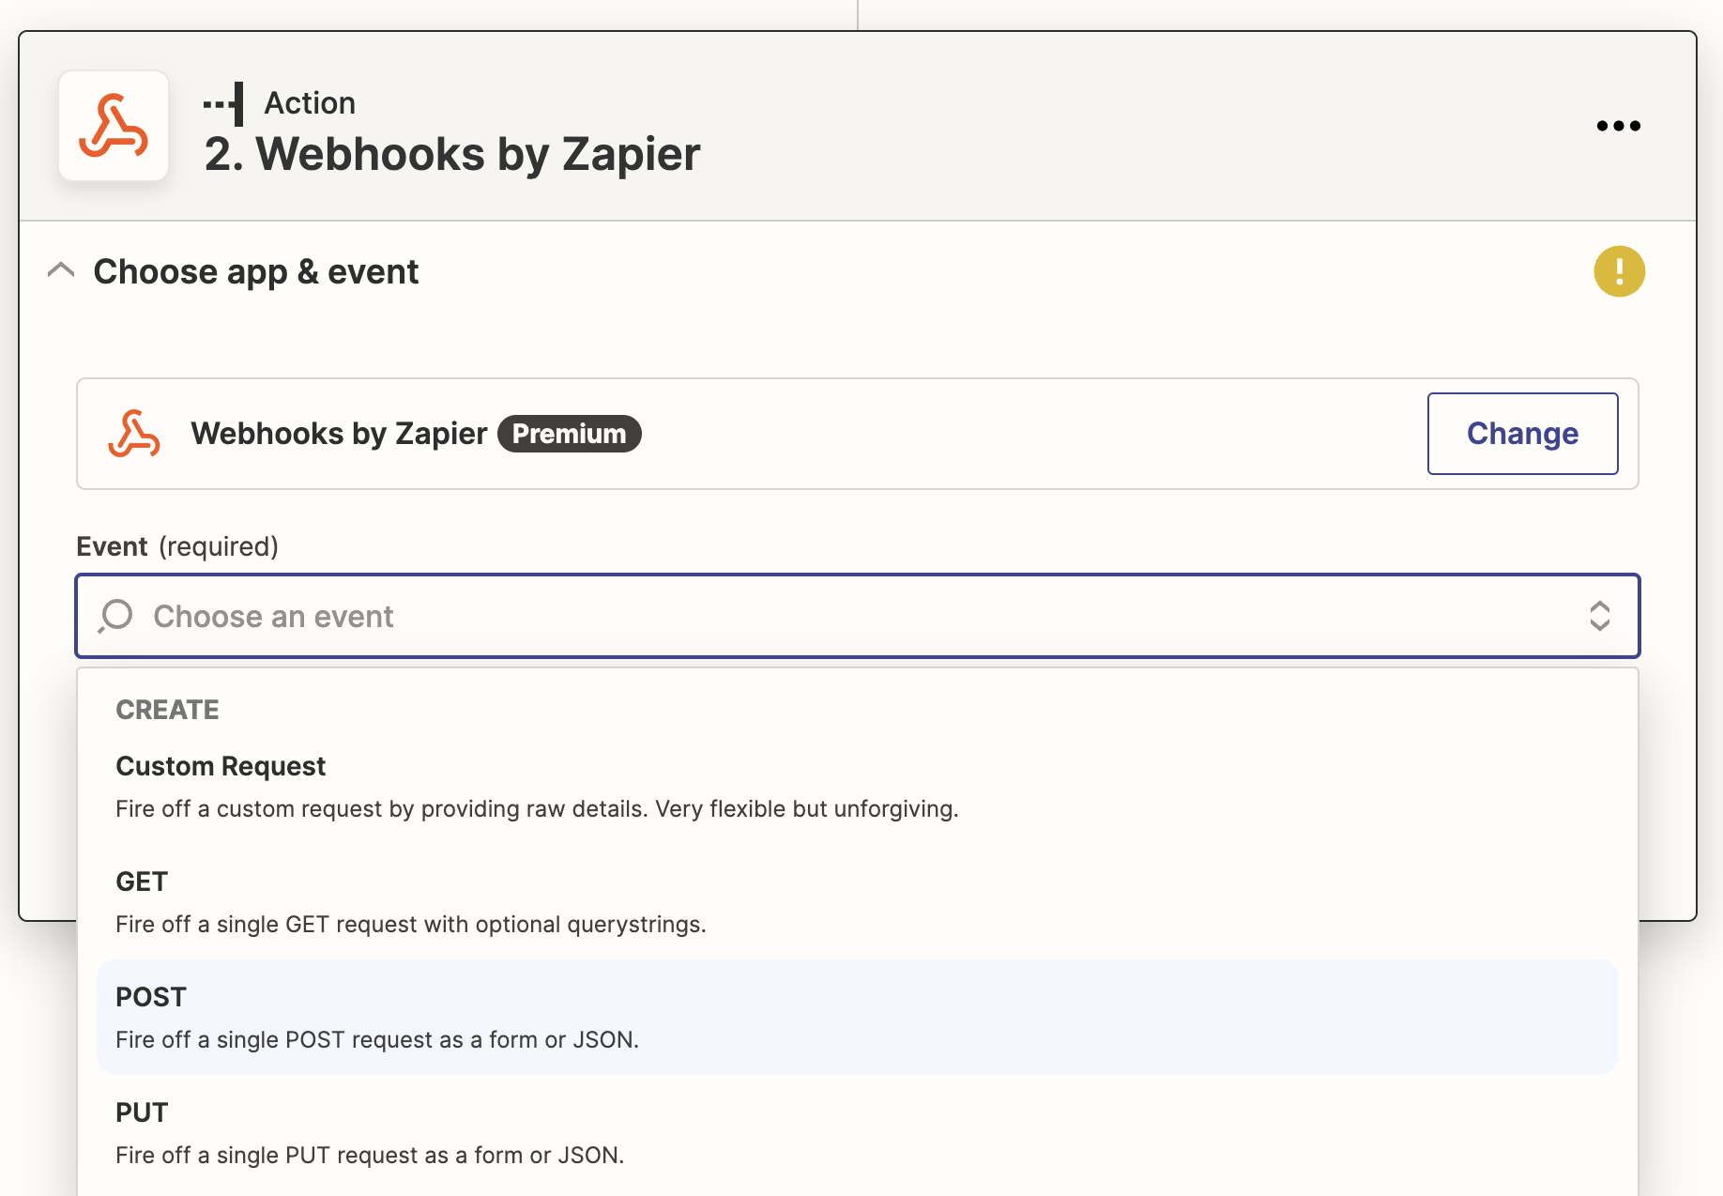Click the step title 2. Webhooks by Zapier
This screenshot has width=1723, height=1196.
point(452,154)
